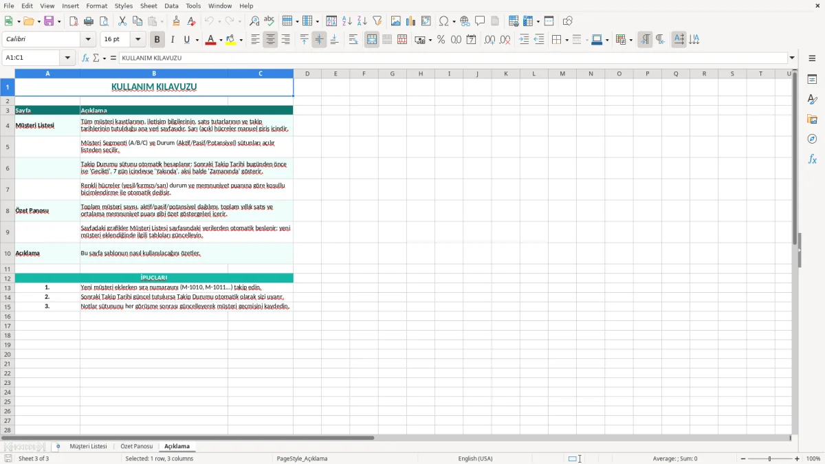Insert a hyperlink
825x464 pixels.
click(x=465, y=21)
